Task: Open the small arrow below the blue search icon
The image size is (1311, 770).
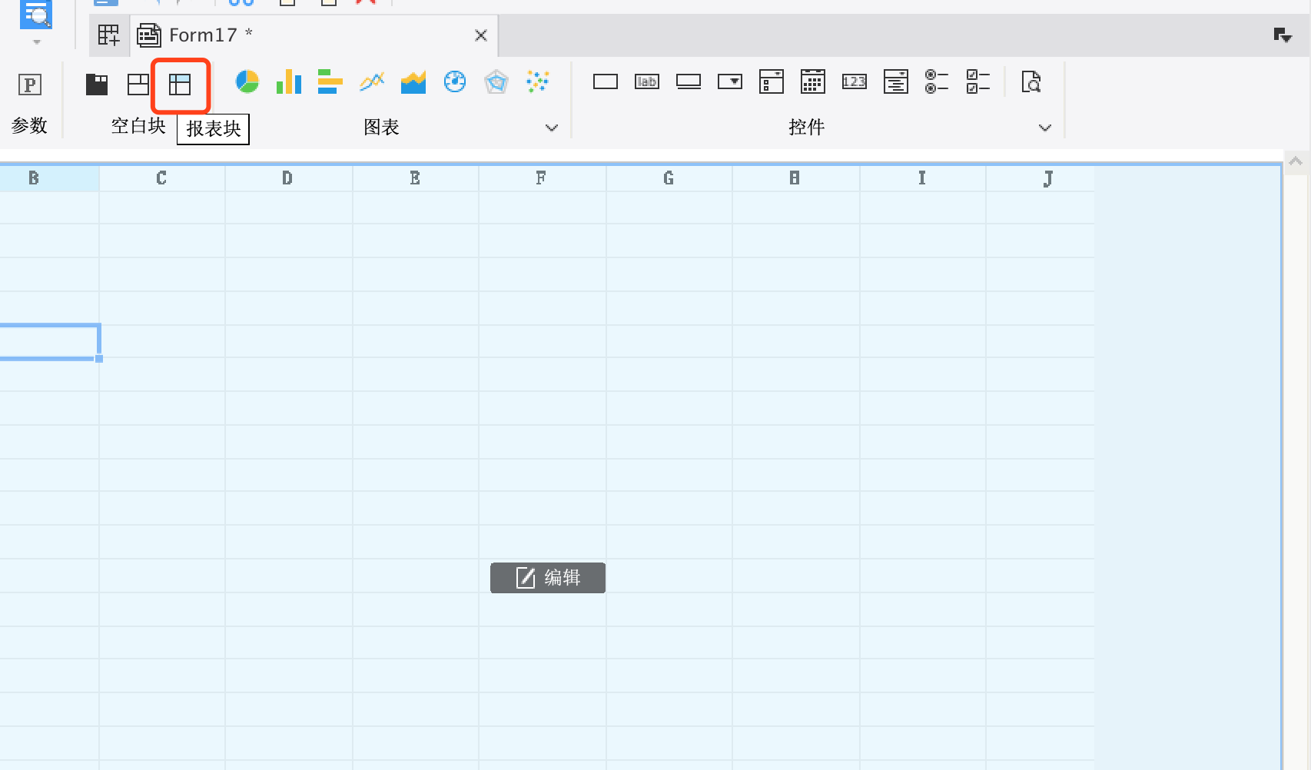Action: point(36,42)
